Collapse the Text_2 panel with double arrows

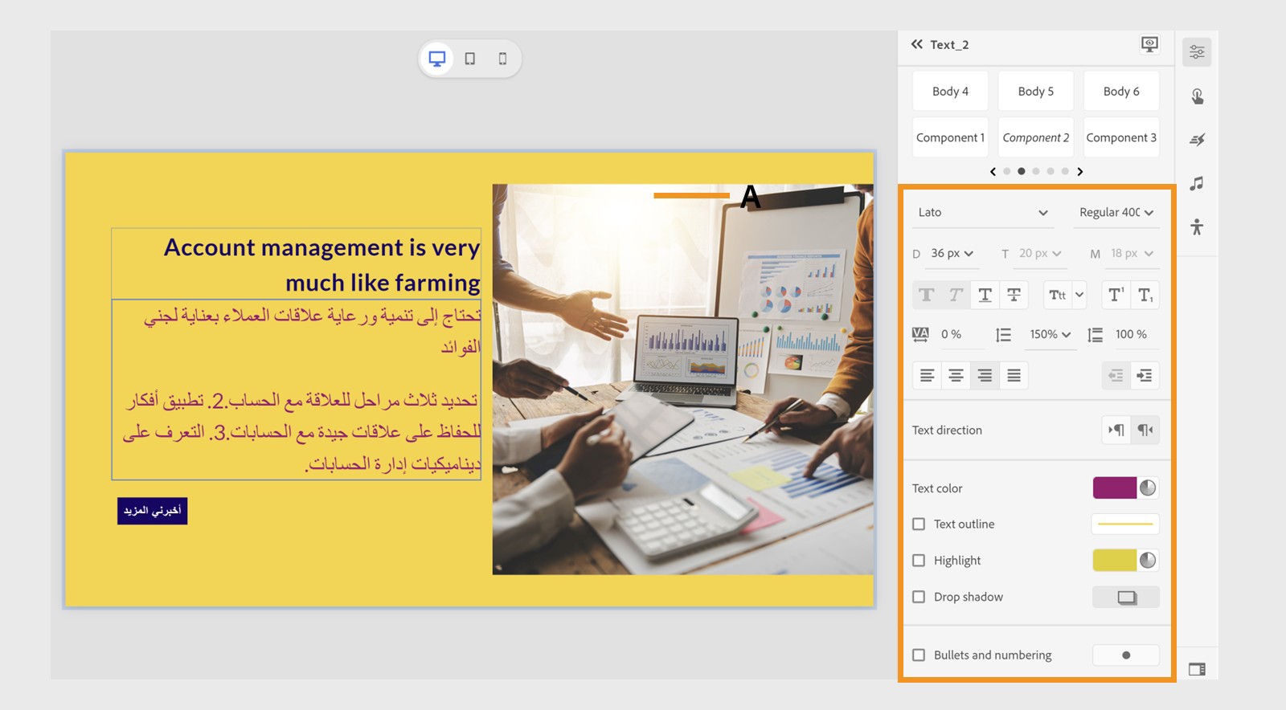tap(917, 44)
